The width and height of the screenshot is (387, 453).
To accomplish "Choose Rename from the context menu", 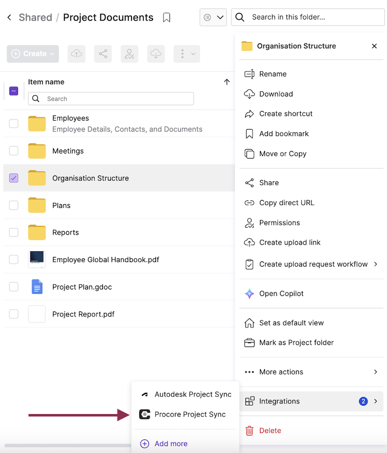I will click(x=272, y=74).
